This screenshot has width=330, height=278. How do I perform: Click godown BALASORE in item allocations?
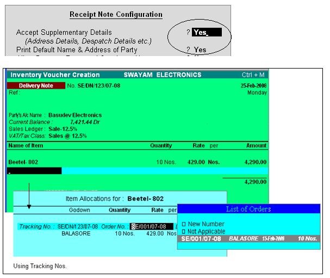coord(76,233)
